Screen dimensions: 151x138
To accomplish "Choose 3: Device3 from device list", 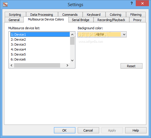I will tap(40, 44).
